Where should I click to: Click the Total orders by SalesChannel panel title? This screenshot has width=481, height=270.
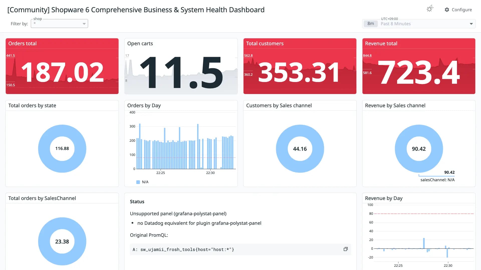(42, 198)
